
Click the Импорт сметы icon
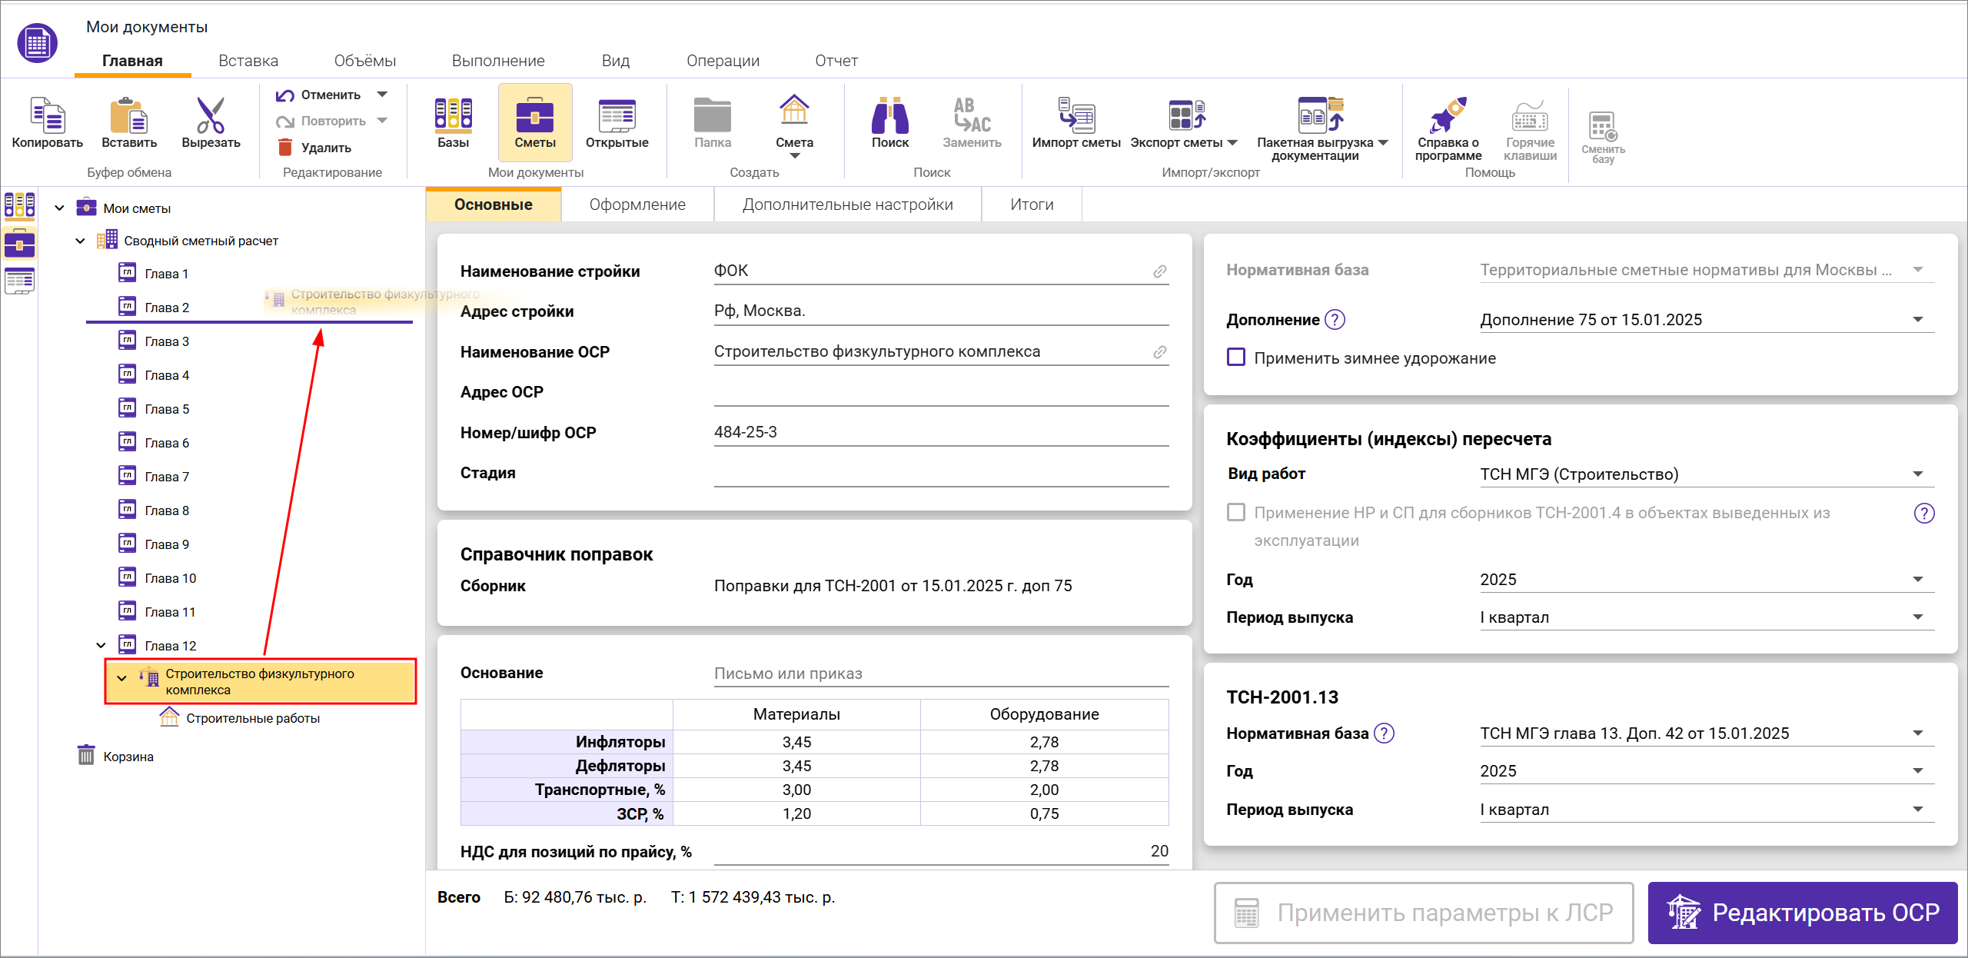tap(1075, 115)
